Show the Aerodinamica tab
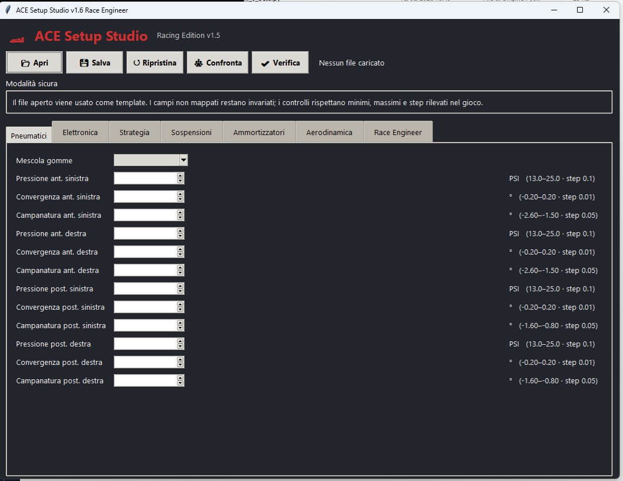 329,132
